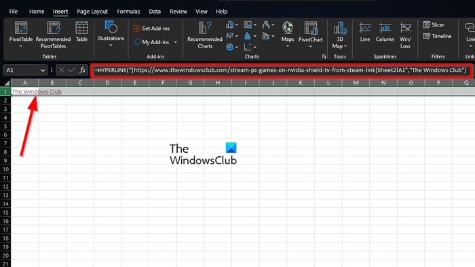Select row 10 header

(x=5, y=169)
